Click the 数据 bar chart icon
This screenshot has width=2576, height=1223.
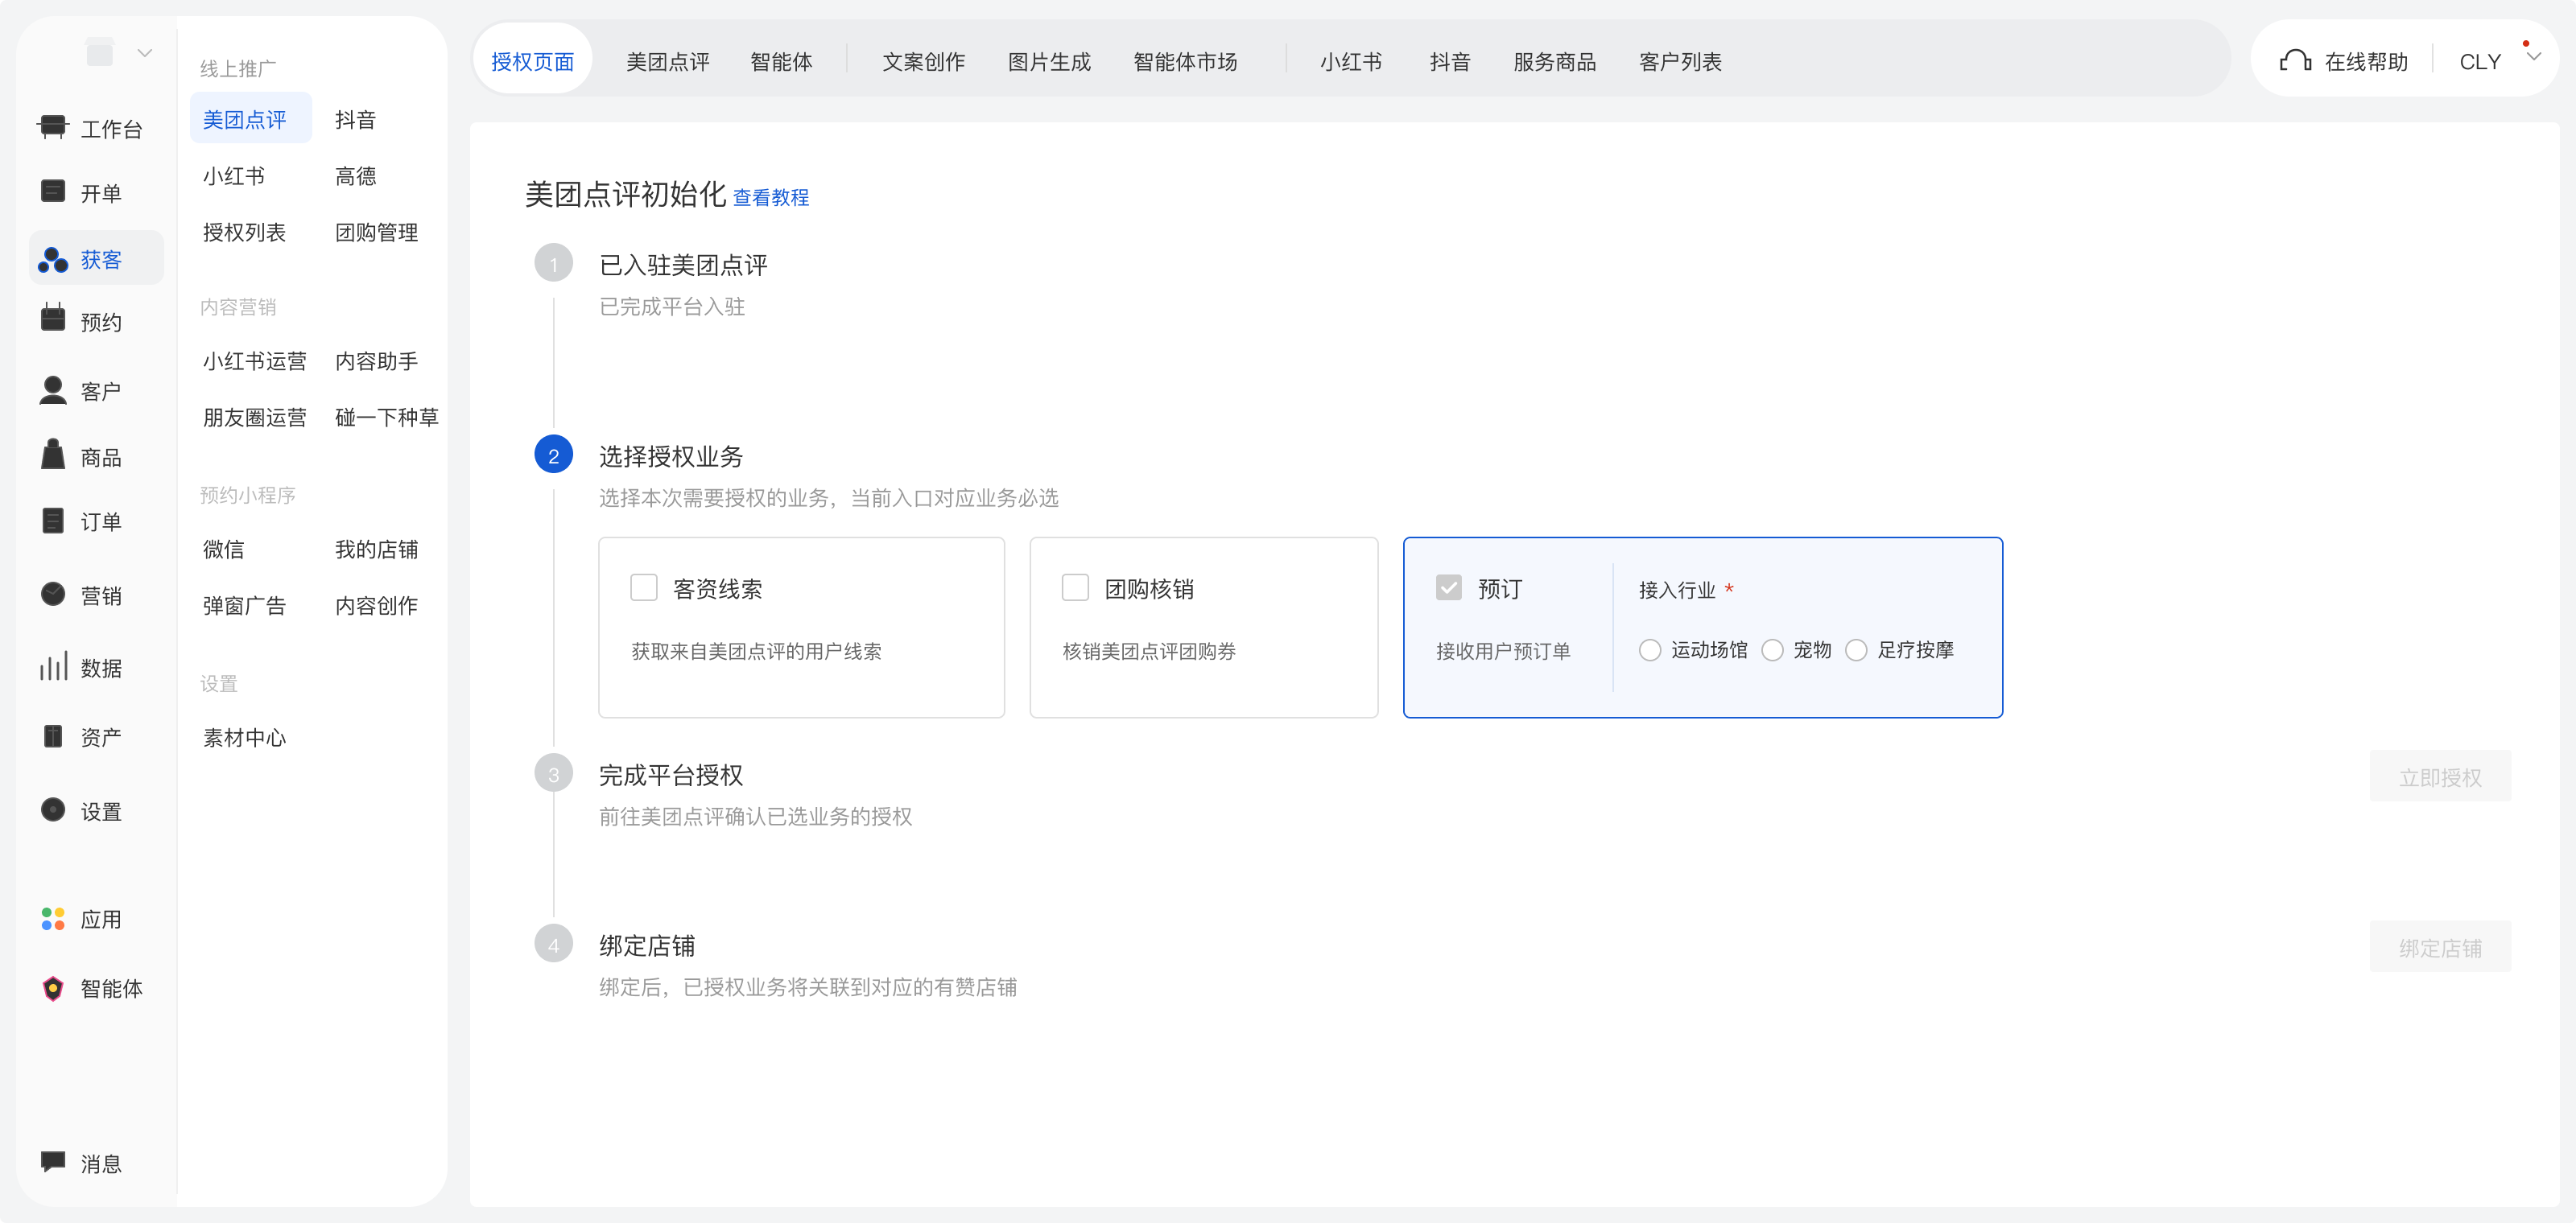pos(53,666)
